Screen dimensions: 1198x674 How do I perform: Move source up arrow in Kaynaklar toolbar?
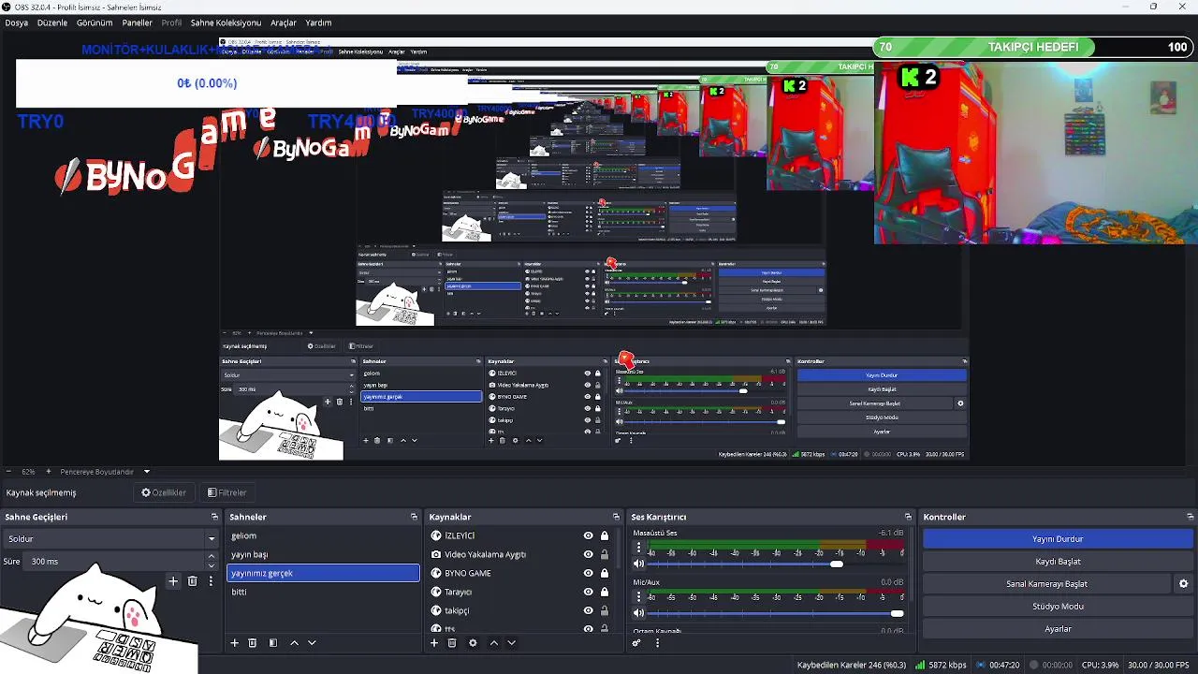(493, 643)
